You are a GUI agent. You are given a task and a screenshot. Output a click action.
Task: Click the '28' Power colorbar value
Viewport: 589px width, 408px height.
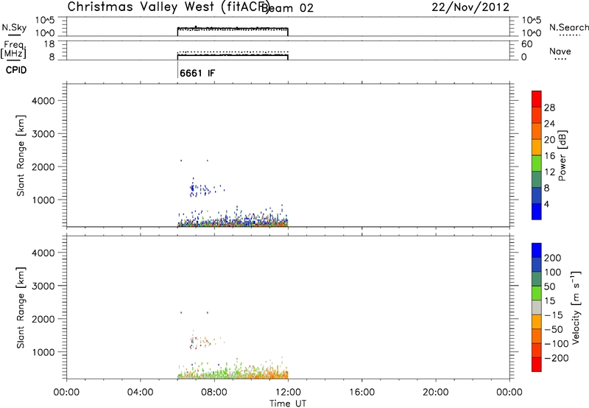coord(549,108)
